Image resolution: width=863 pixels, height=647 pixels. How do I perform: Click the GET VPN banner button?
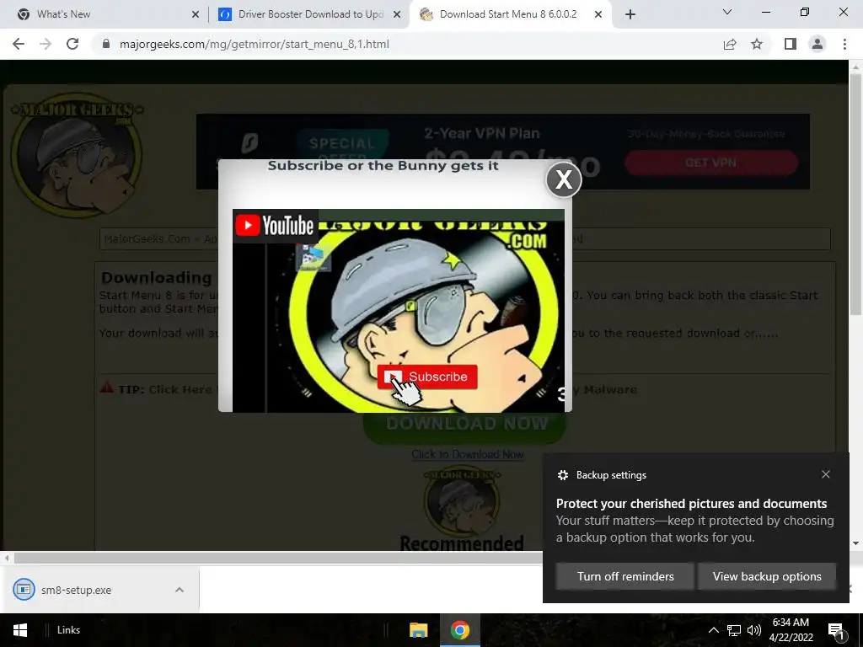point(711,163)
